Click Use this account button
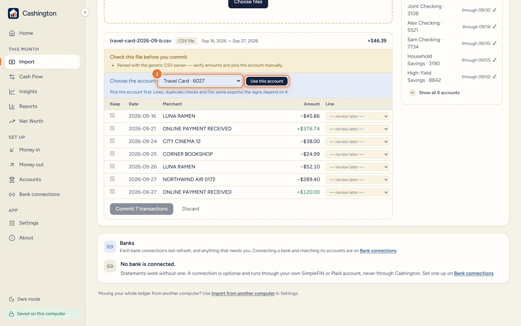This screenshot has height=326, width=521. (x=267, y=81)
